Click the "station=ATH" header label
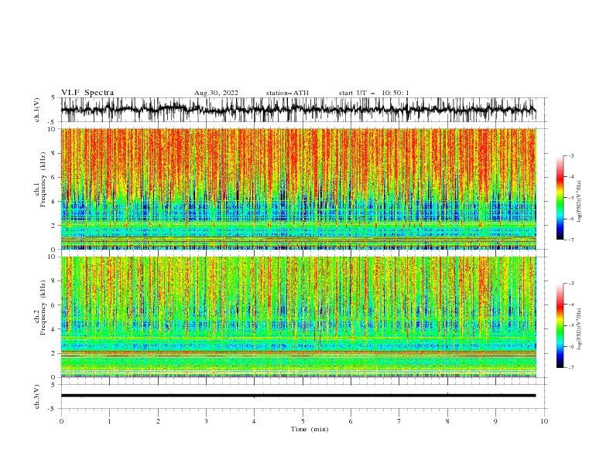 click(287, 93)
